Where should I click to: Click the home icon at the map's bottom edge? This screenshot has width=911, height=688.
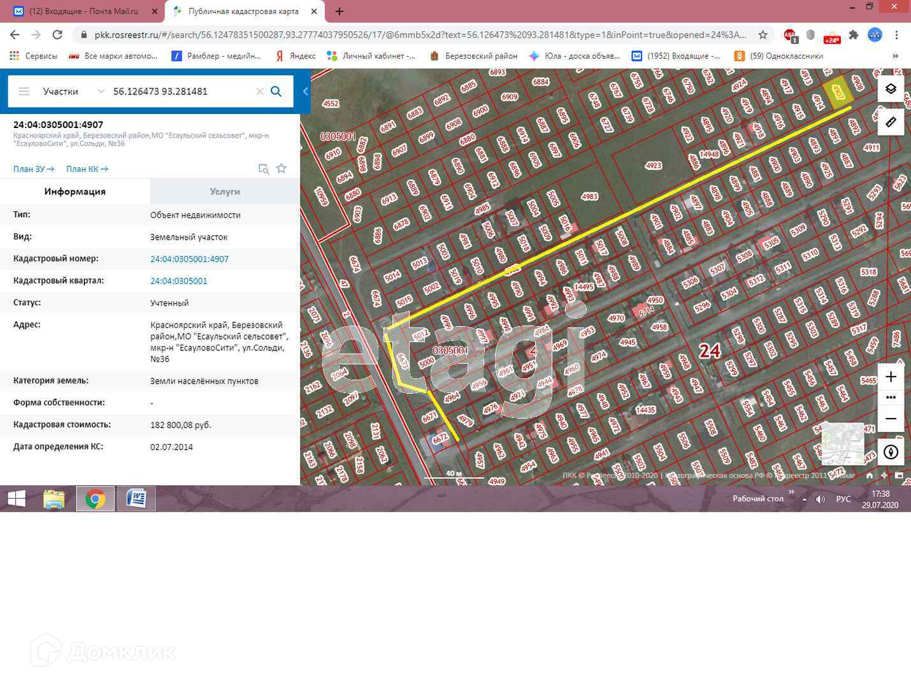pos(870,475)
